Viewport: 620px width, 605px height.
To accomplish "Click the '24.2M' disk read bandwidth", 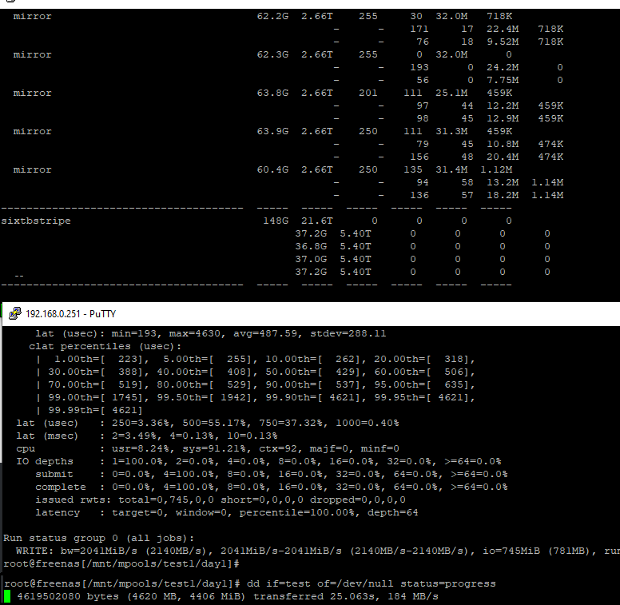I will click(503, 67).
